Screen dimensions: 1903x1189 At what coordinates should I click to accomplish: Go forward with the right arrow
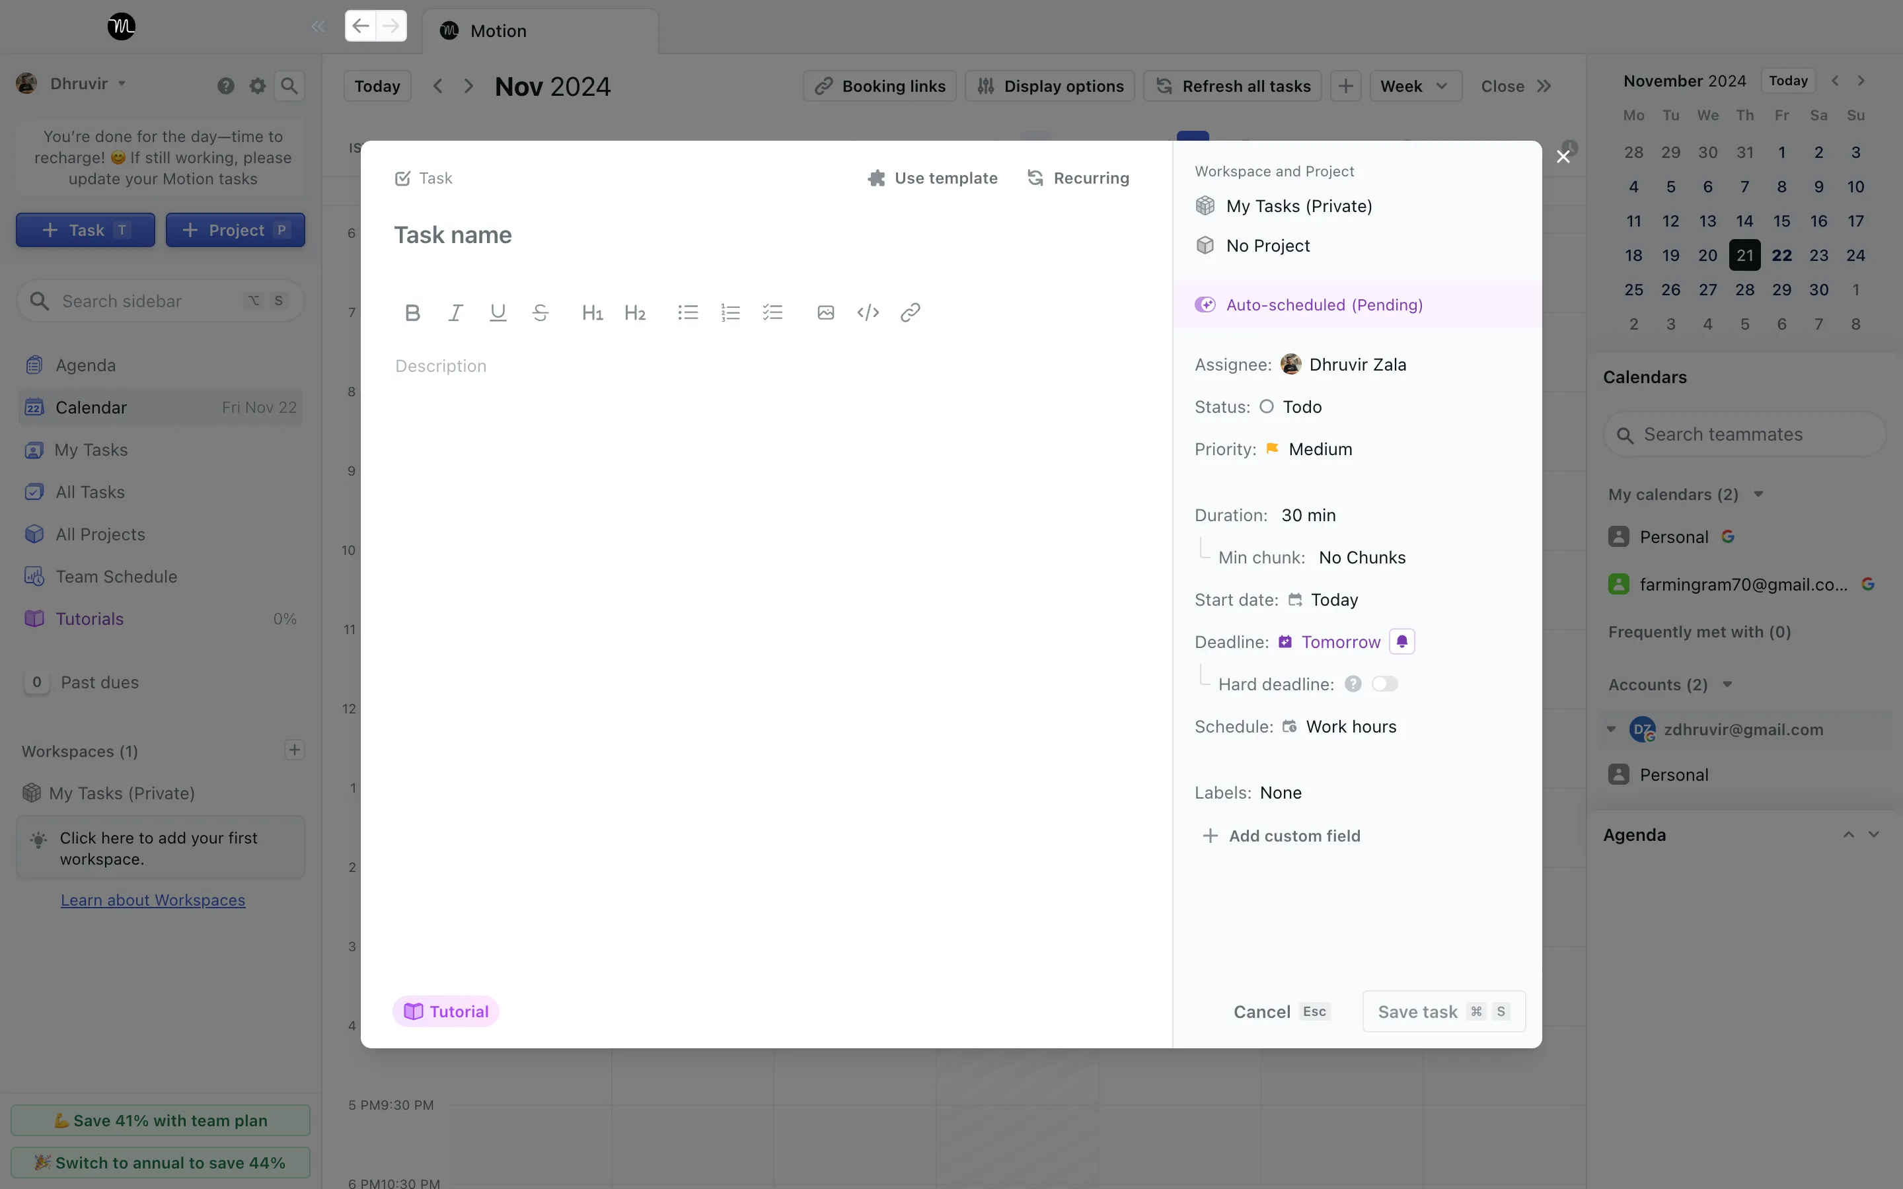[392, 26]
